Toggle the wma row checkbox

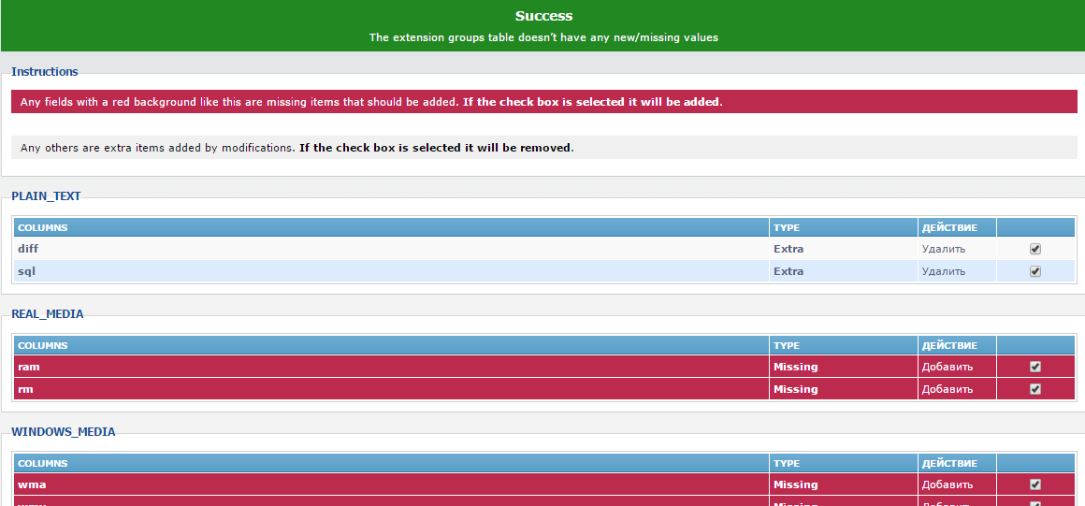pyautogui.click(x=1034, y=484)
